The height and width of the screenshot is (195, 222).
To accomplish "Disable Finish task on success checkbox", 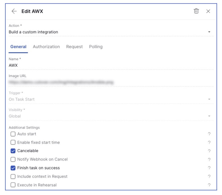I will pos(13,168).
